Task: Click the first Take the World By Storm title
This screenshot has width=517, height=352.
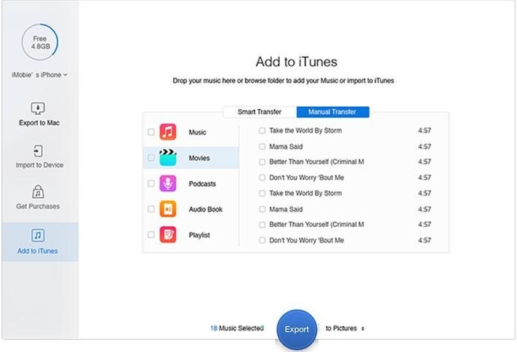Action: coord(305,131)
